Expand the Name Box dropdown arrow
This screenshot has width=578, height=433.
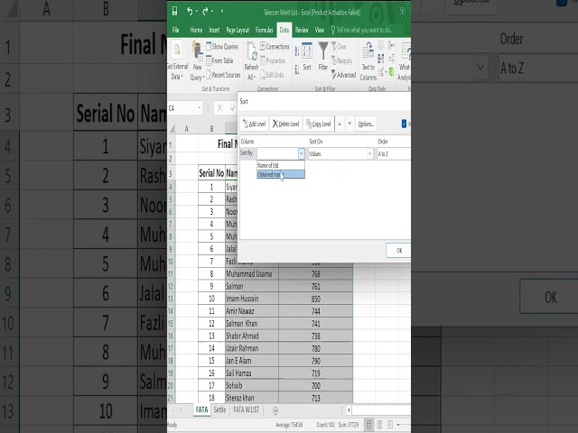[200, 108]
